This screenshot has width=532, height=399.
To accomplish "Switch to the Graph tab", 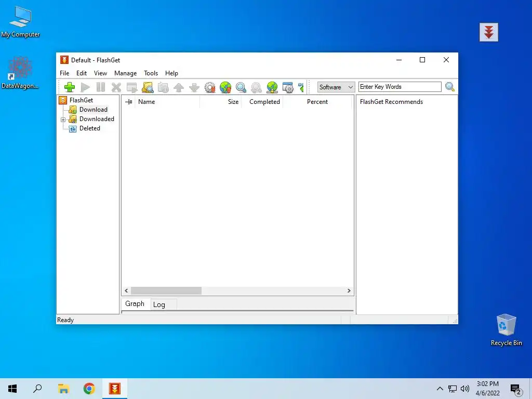I will click(x=135, y=303).
